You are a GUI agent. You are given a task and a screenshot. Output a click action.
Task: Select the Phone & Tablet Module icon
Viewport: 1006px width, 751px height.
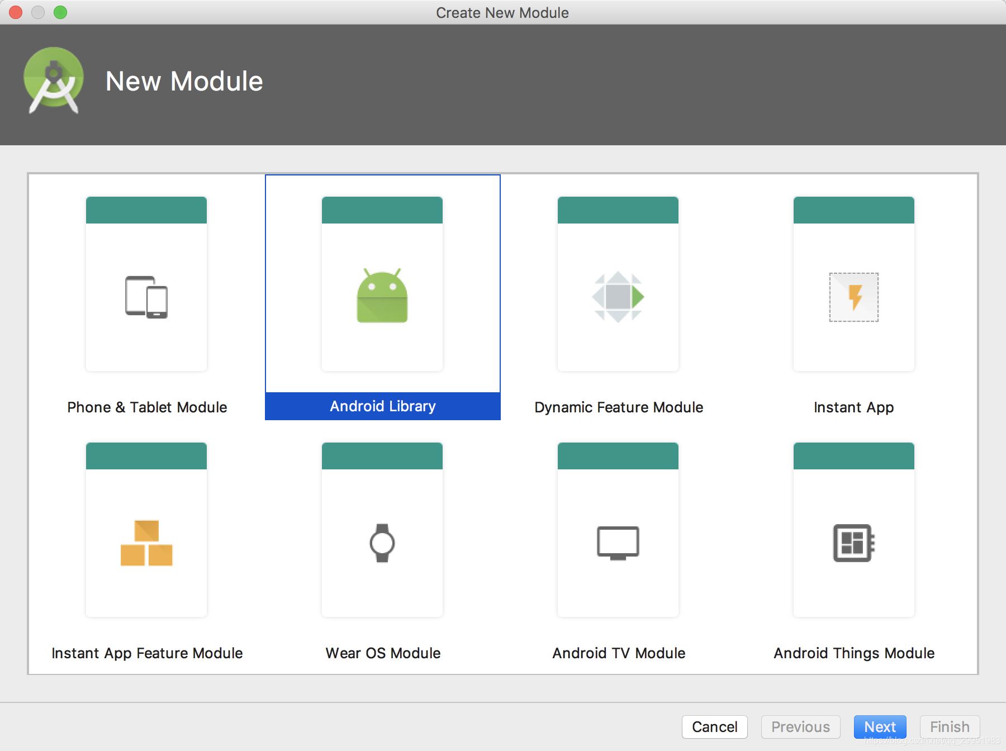coord(146,297)
